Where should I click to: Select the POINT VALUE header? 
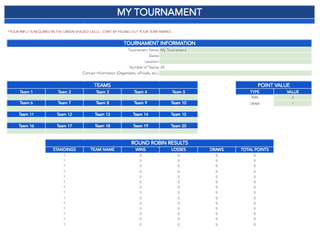[273, 85]
